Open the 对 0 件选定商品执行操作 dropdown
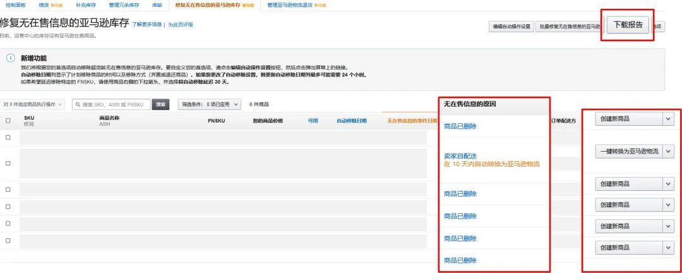 33,104
